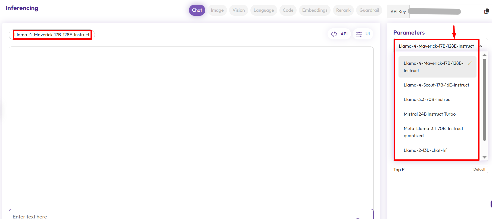The height and width of the screenshot is (219, 492).
Task: Select Meta-Llama-3.1-70B-Instruct-quantized option
Action: tap(434, 132)
